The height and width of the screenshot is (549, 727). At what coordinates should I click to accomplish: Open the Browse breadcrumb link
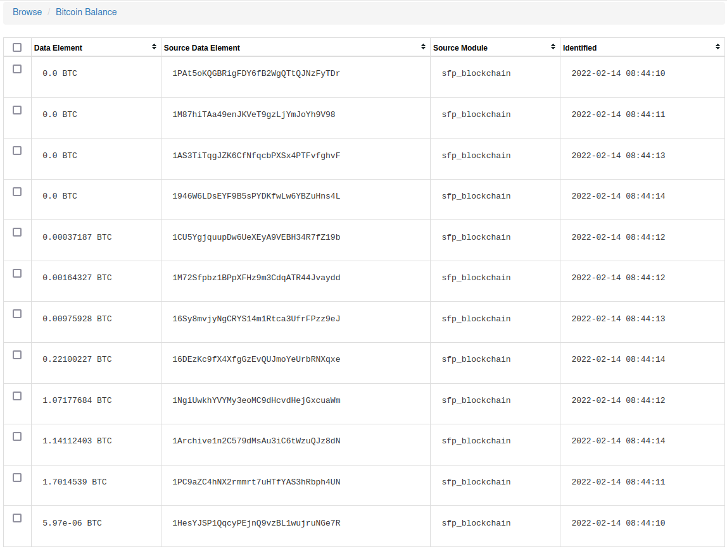coord(27,11)
